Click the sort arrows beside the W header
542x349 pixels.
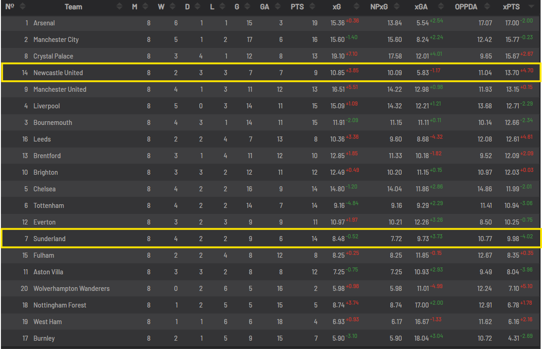point(172,7)
